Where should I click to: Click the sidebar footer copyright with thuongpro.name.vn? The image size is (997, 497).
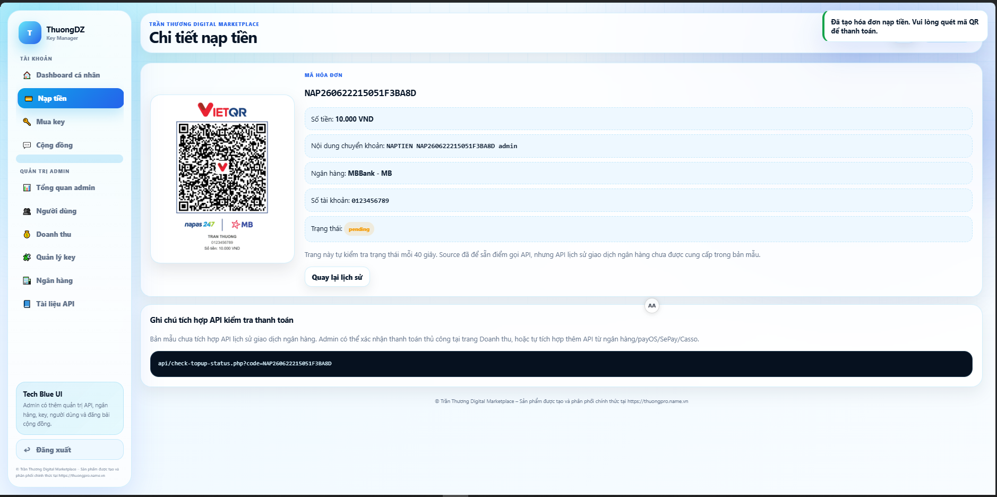68,473
